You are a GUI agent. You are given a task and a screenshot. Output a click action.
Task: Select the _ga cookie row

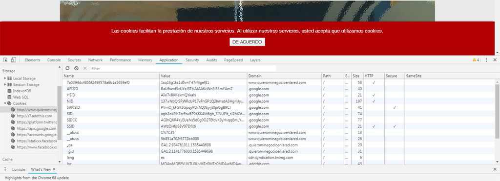278,145
